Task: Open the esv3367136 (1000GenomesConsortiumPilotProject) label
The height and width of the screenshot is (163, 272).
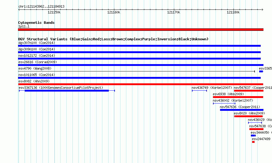Action: coord(61,88)
